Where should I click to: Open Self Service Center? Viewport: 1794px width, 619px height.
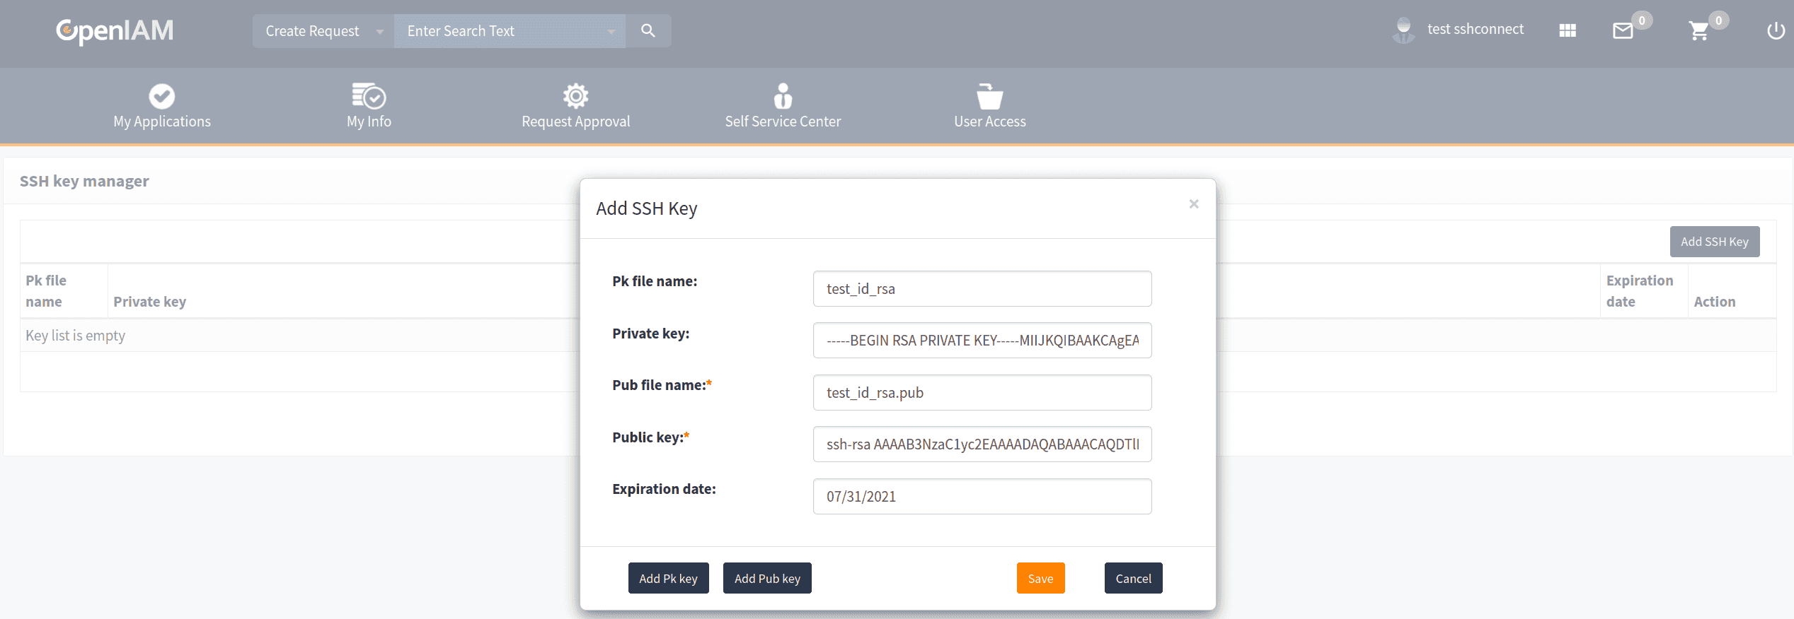click(783, 106)
